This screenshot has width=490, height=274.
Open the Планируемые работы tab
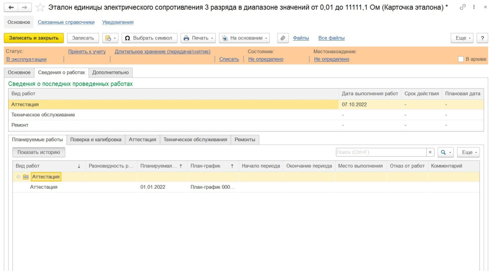(37, 139)
